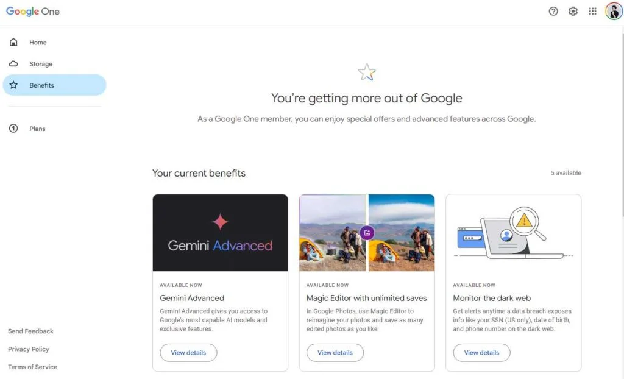Click the Plans circled-one icon
Viewport: 624px width, 379px height.
pyautogui.click(x=13, y=128)
